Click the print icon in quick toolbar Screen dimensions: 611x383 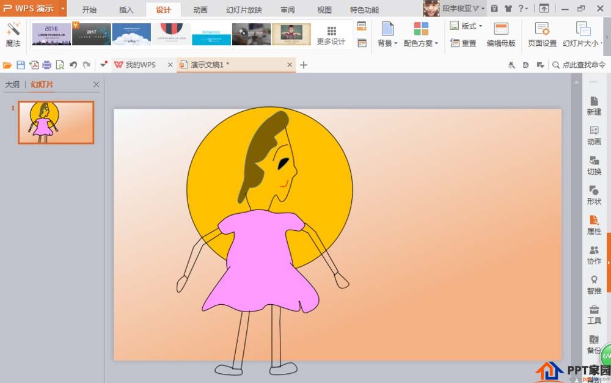point(46,65)
